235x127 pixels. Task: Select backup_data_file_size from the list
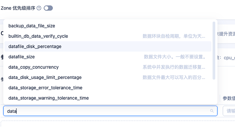coord(108,26)
